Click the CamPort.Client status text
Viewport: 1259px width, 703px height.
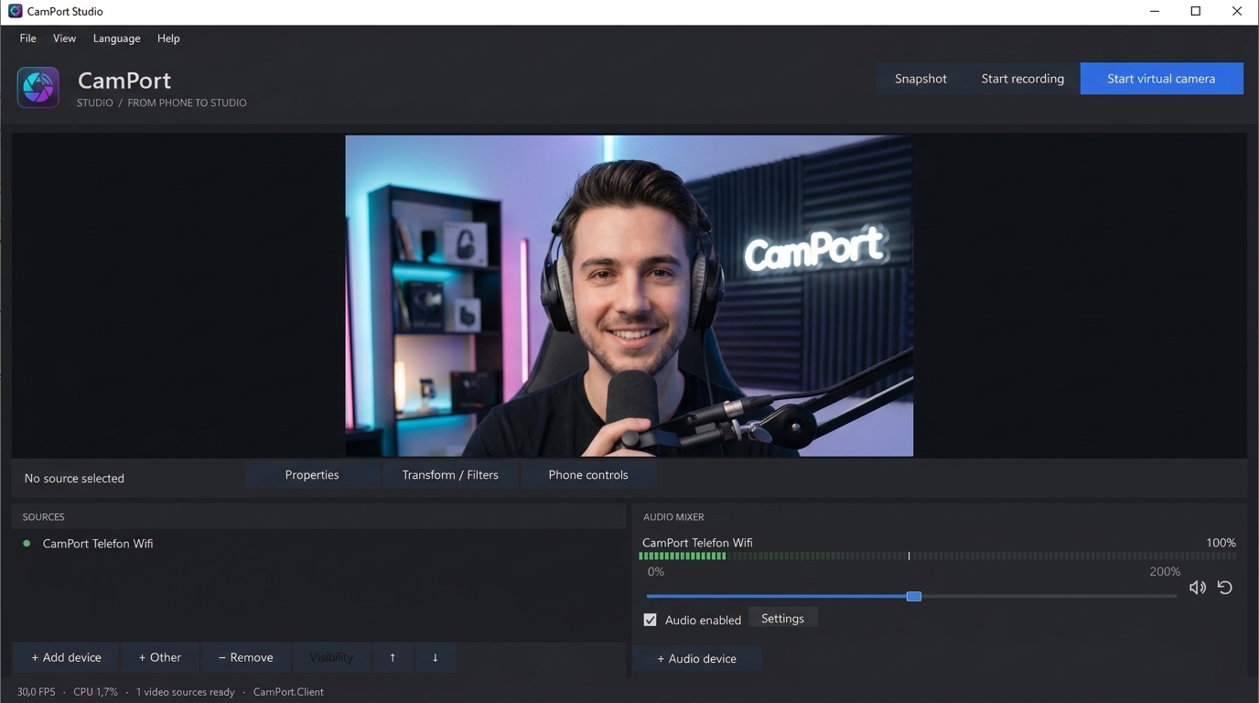(x=288, y=692)
